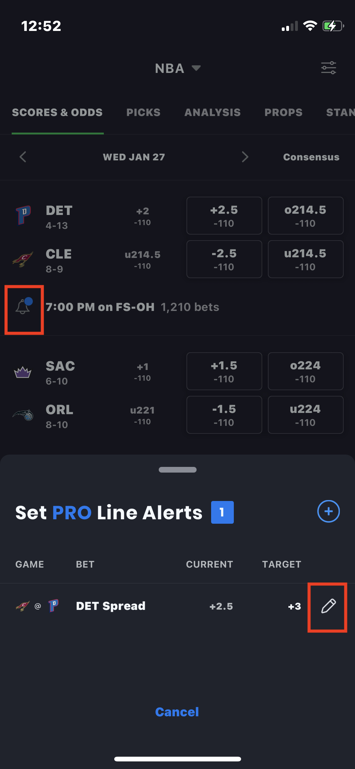Tap the Cleveland Cavaliers team logo
Screen dimensions: 355x769
point(23,259)
